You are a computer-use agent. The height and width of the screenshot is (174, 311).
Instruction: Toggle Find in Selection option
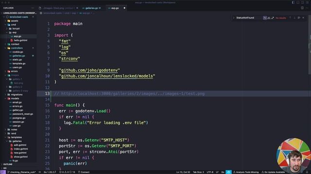point(299,18)
